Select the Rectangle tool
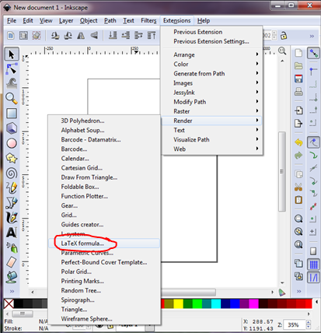The height and width of the screenshot is (333, 321). (x=12, y=114)
